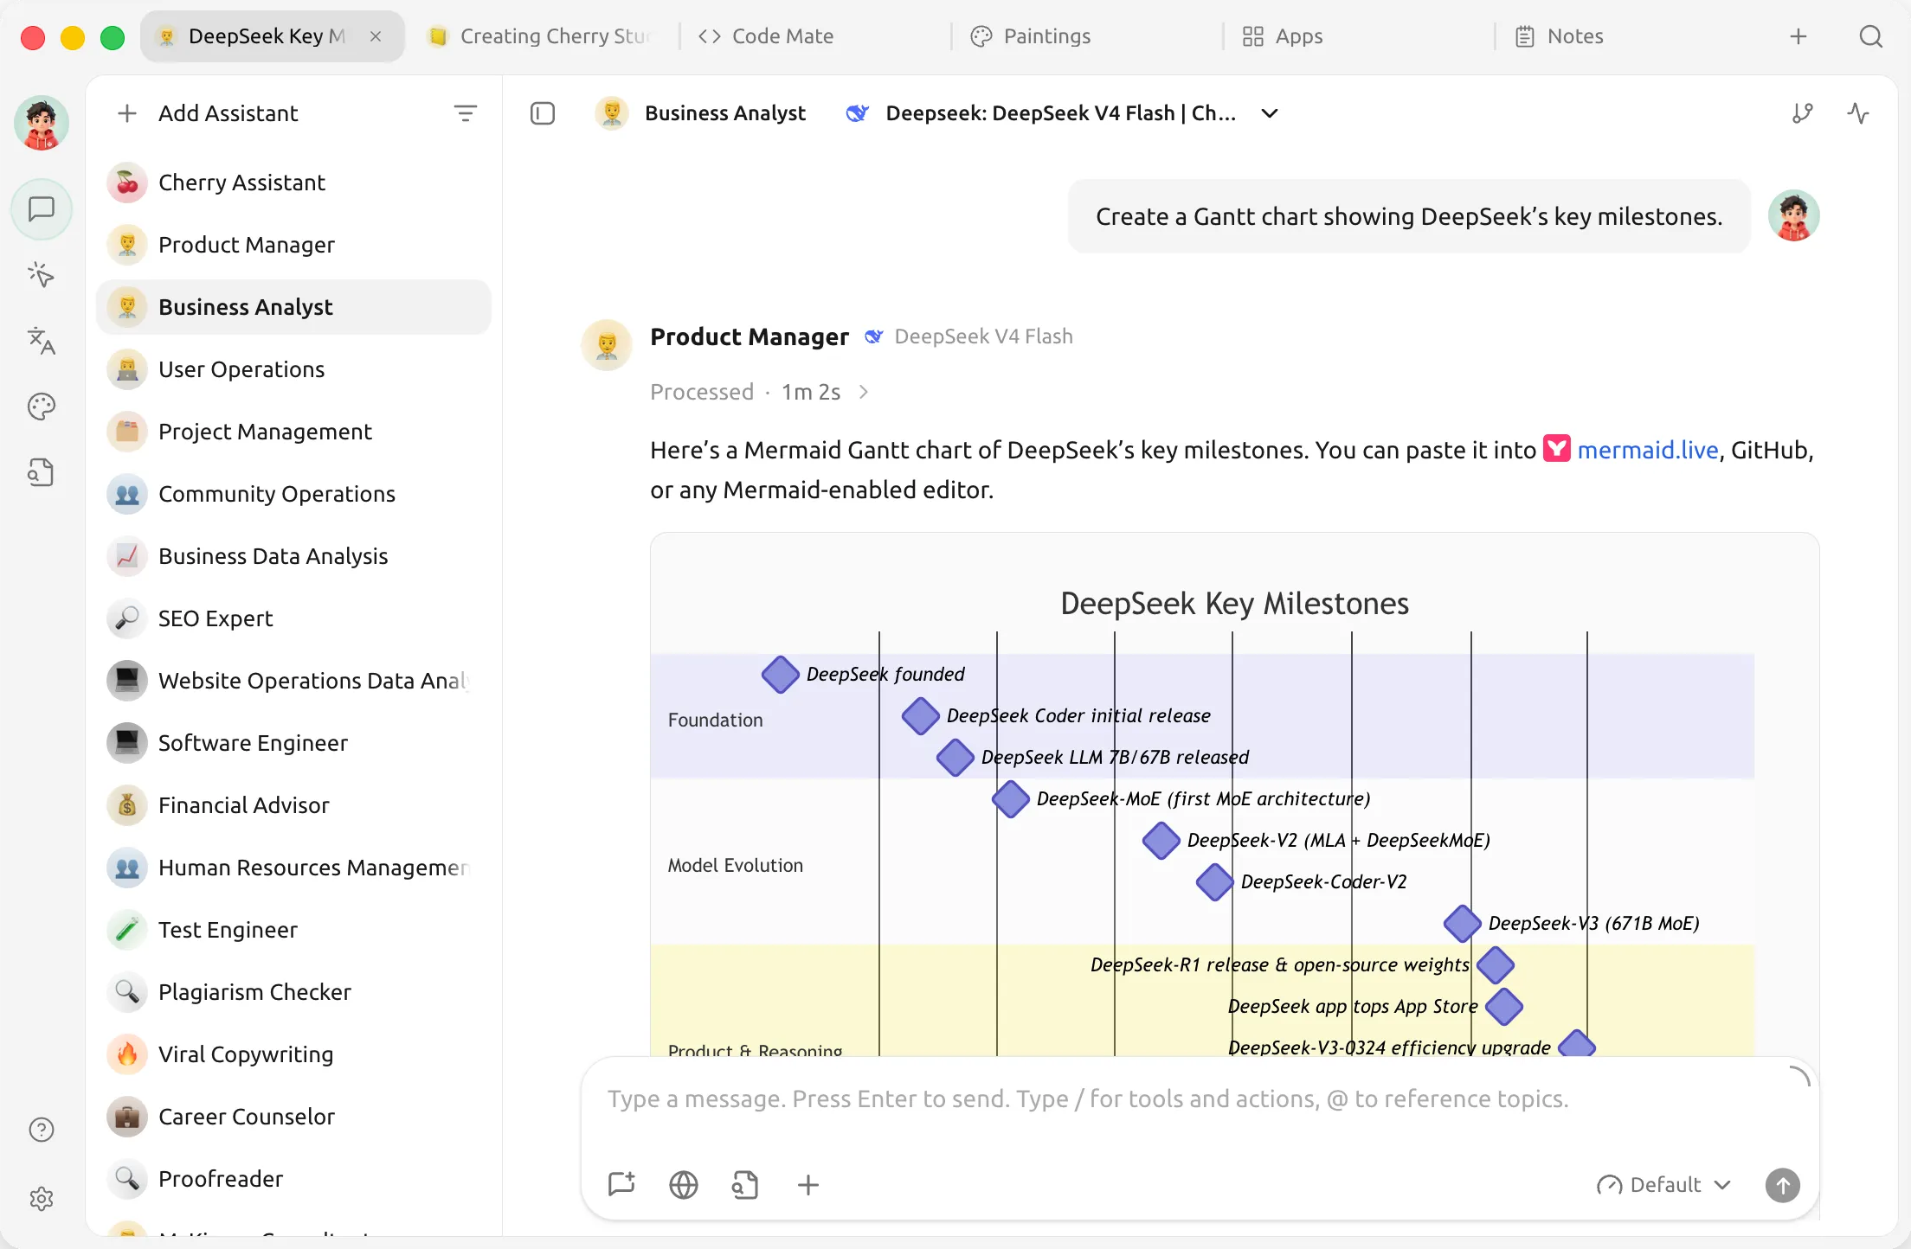The height and width of the screenshot is (1249, 1911).
Task: Open the knowledge base file-search sidebar icon
Action: pos(42,472)
